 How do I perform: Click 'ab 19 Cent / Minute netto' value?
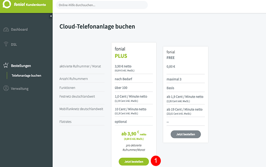click(184, 110)
